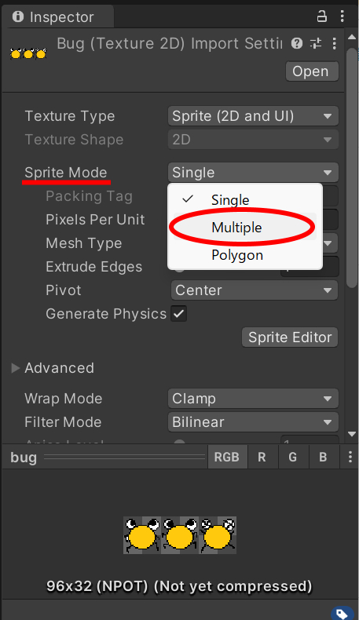Click the bug texture icon in the header
Viewport: 359px width, 620px height.
28,53
